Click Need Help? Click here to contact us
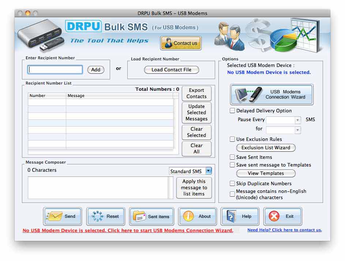Screen dimensions: 345x261 [285, 230]
